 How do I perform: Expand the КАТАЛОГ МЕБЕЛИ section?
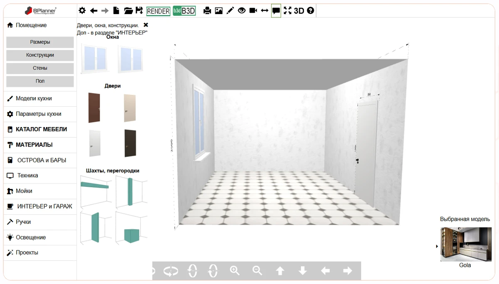[41, 129]
